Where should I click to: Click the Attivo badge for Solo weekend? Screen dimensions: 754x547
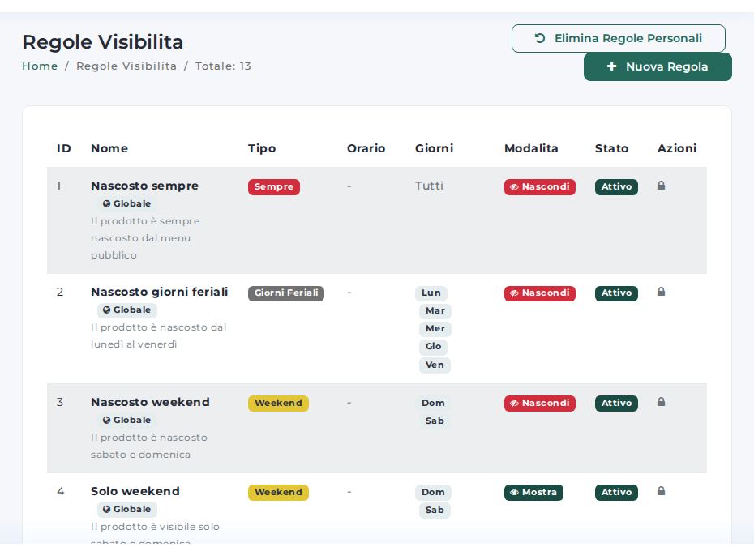[616, 492]
